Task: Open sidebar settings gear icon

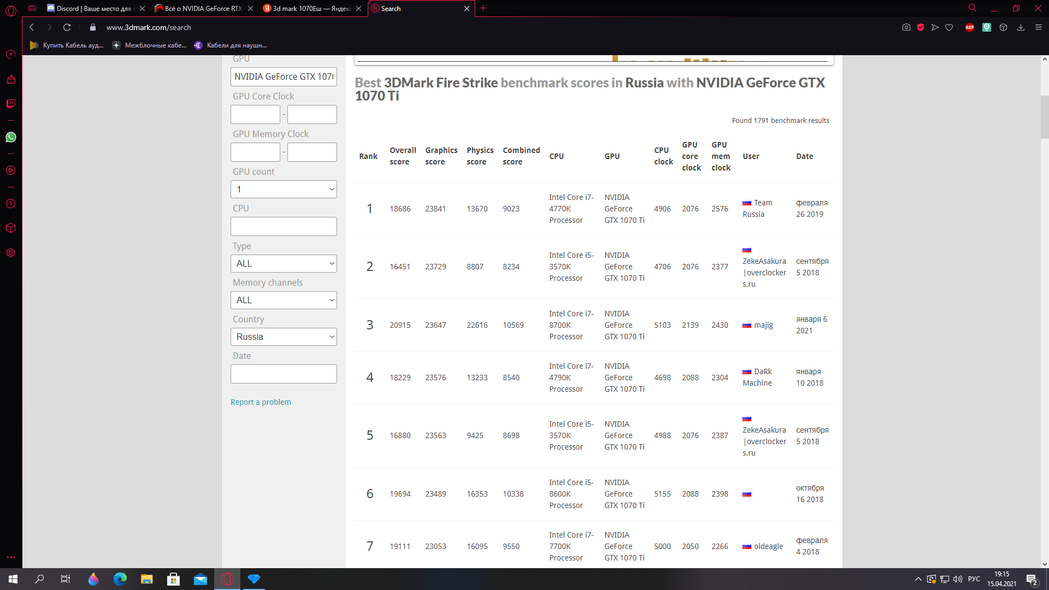Action: [x=10, y=253]
